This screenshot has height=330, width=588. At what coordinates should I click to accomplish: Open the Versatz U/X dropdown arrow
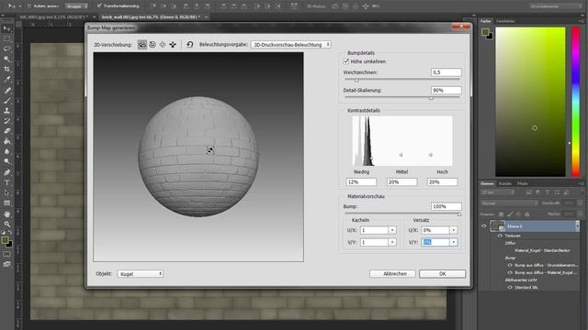pyautogui.click(x=454, y=230)
